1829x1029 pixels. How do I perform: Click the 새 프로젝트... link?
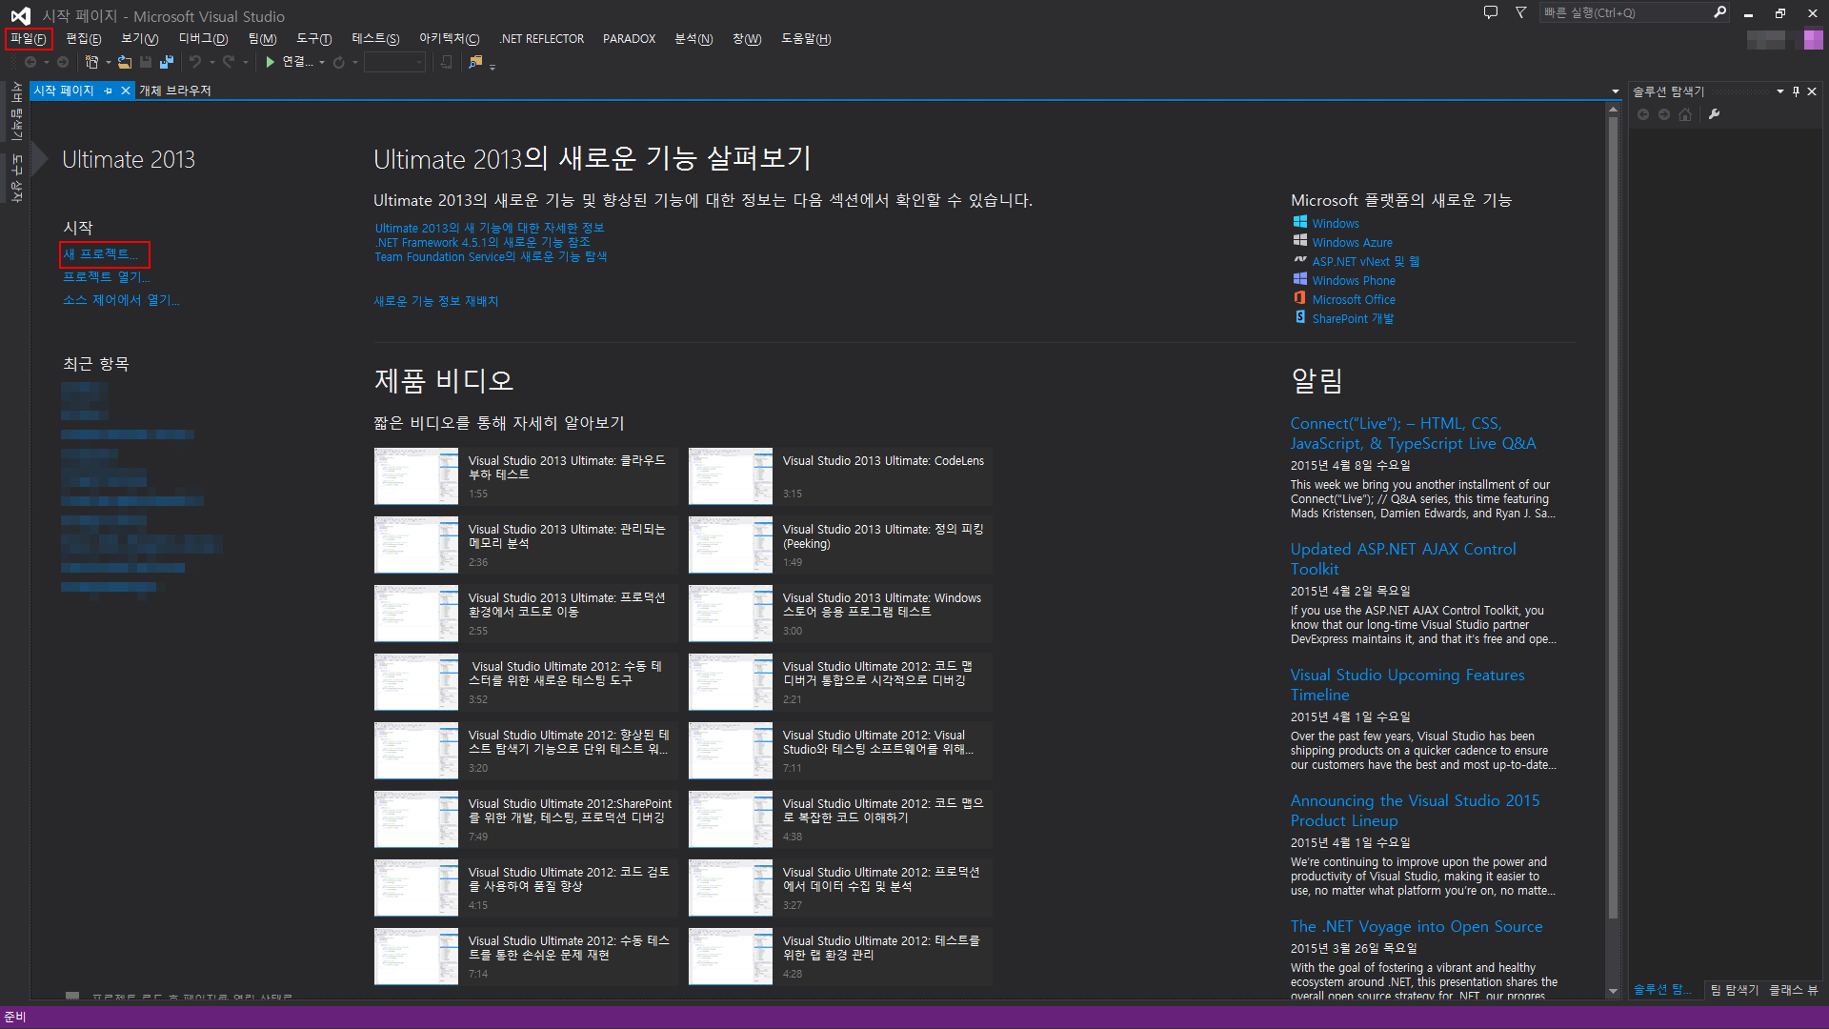click(x=100, y=254)
